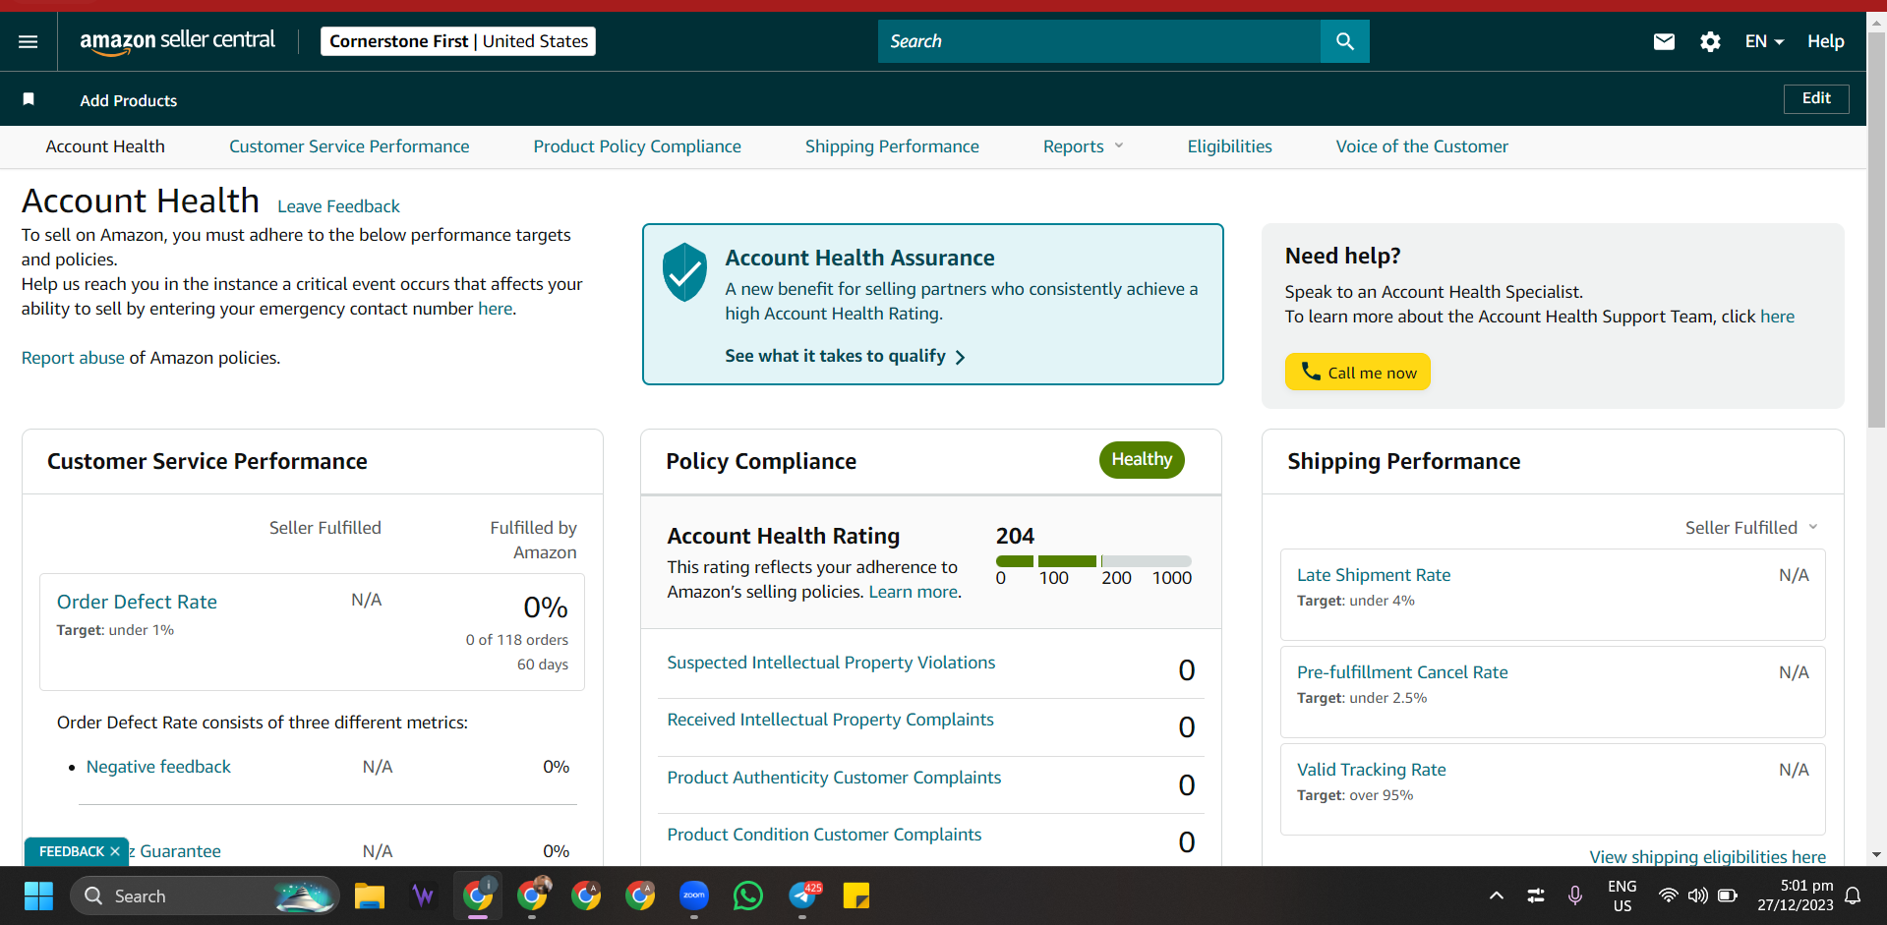This screenshot has height=925, width=1887.
Task: Click the Report abuse link
Action: click(x=73, y=358)
